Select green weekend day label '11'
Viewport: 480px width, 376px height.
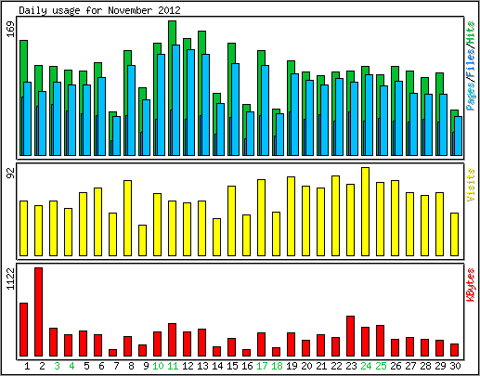click(x=173, y=366)
